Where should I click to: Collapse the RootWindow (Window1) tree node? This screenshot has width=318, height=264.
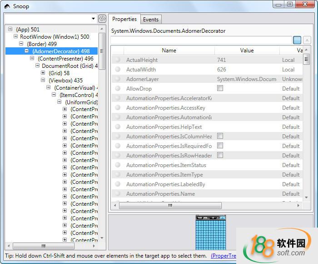click(x=16, y=37)
